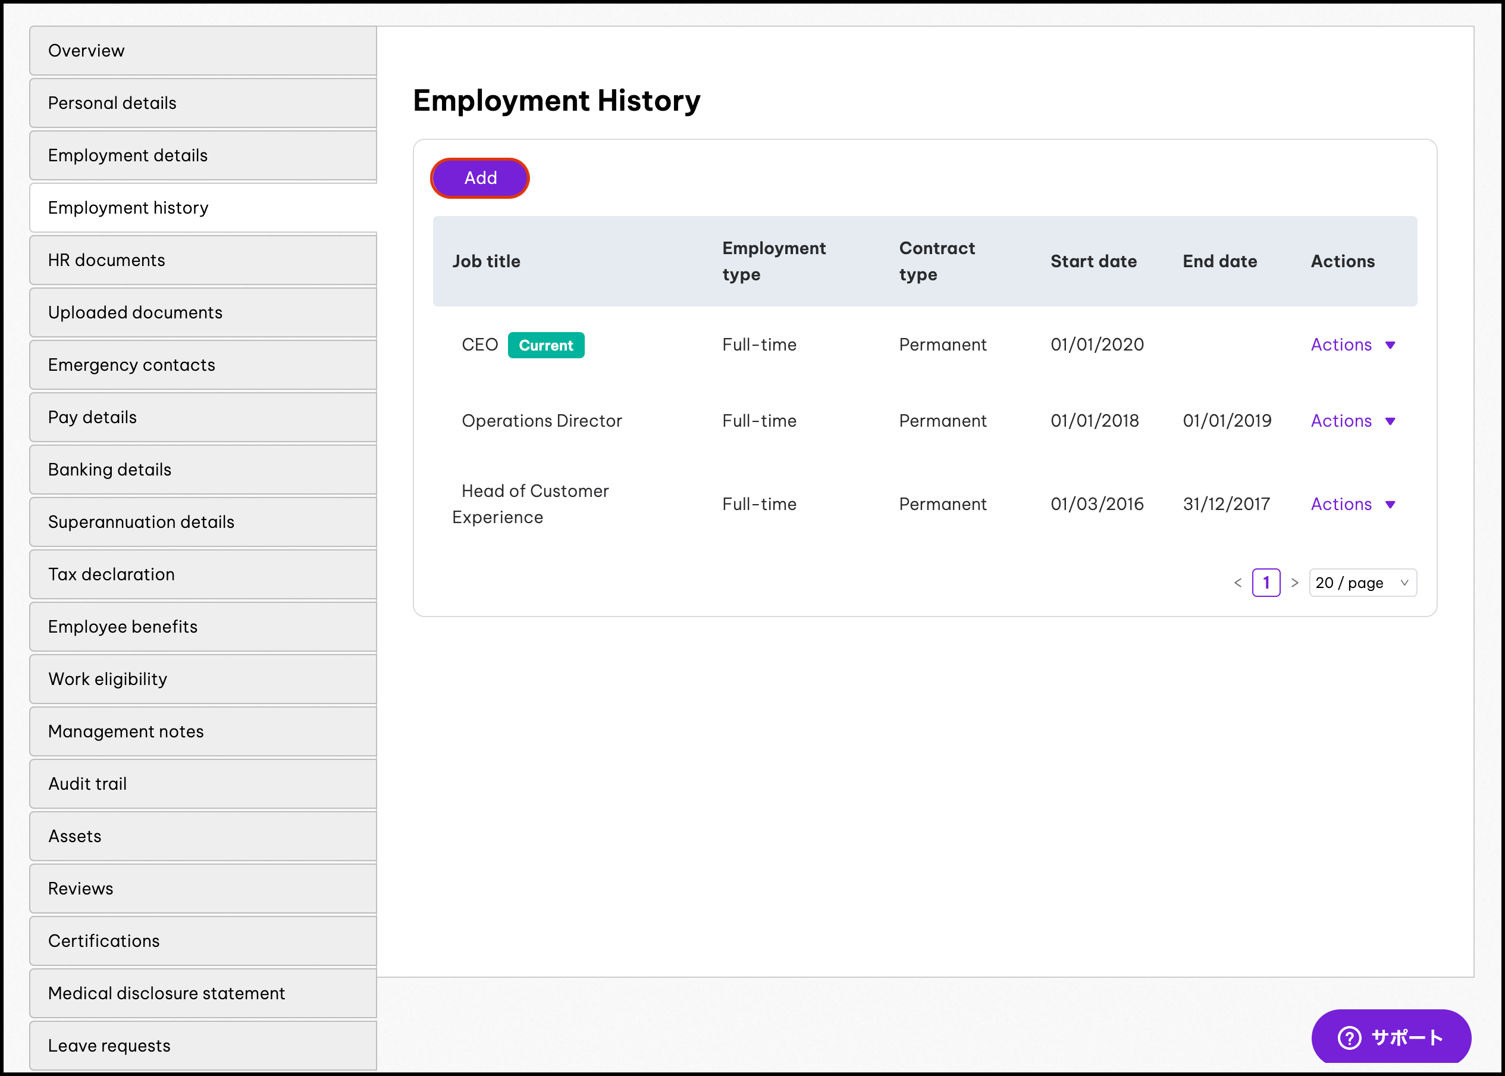Switch to the Employment history tab

128,207
